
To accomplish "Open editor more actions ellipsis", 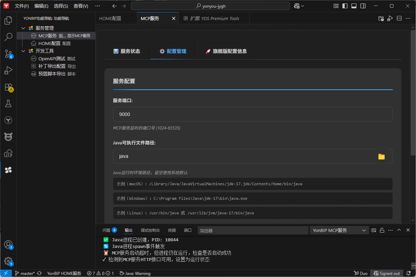I will (x=408, y=18).
